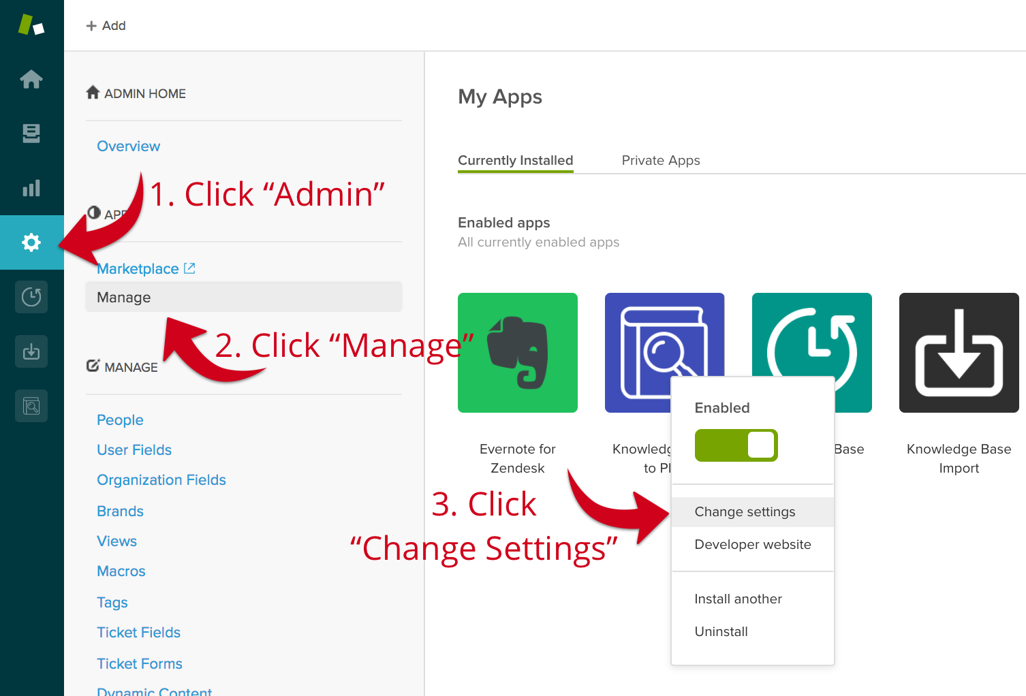Choose Change settings from the app menu

coord(745,512)
